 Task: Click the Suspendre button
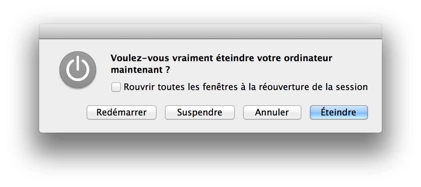pyautogui.click(x=200, y=112)
